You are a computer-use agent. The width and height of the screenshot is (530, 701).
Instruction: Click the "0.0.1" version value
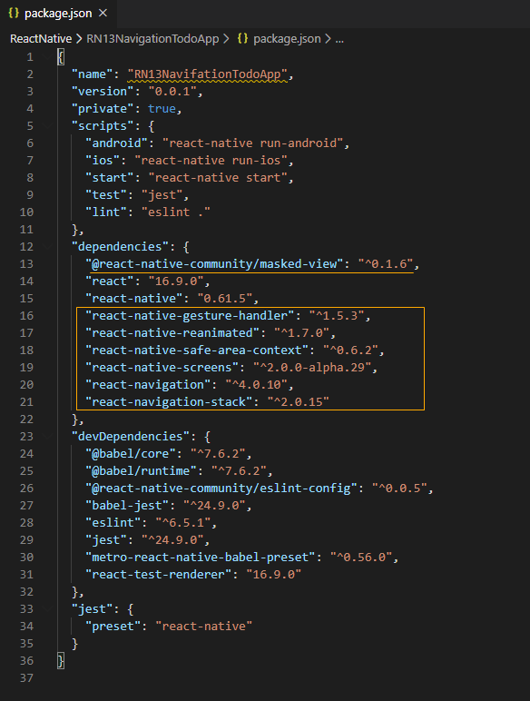click(x=172, y=92)
